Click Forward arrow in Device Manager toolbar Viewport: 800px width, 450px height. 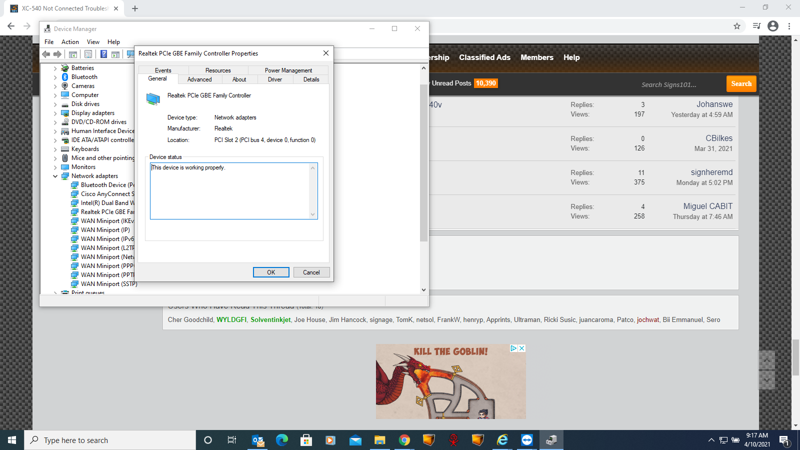pyautogui.click(x=57, y=54)
